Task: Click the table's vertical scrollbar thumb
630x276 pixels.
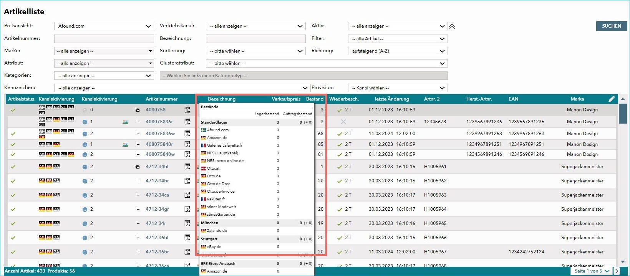Action: coord(623,114)
